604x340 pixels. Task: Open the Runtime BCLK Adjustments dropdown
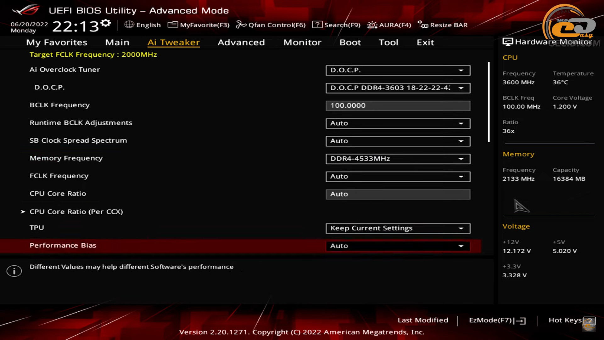(398, 123)
